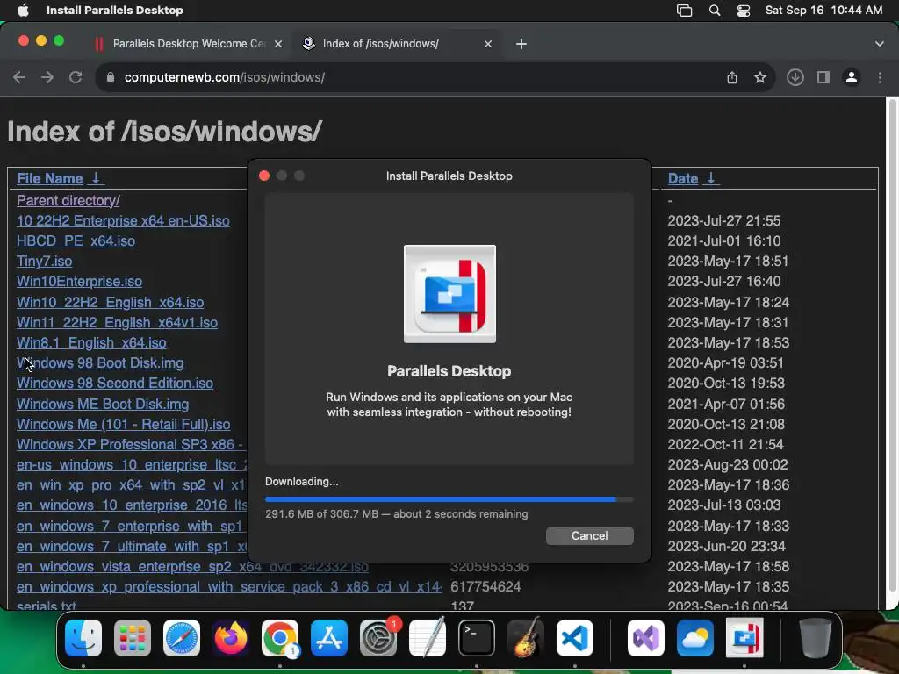
Task: Click file size 617754624
Action: coord(485,587)
